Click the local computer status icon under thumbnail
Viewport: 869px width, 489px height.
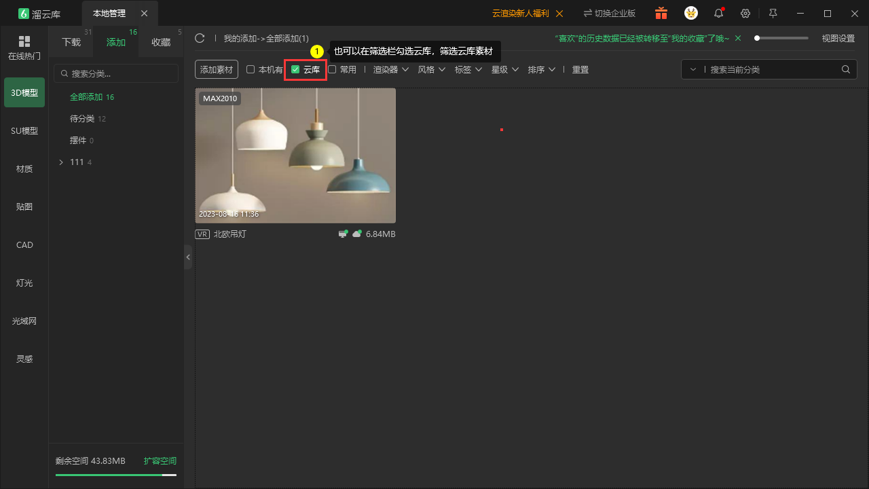coord(343,234)
